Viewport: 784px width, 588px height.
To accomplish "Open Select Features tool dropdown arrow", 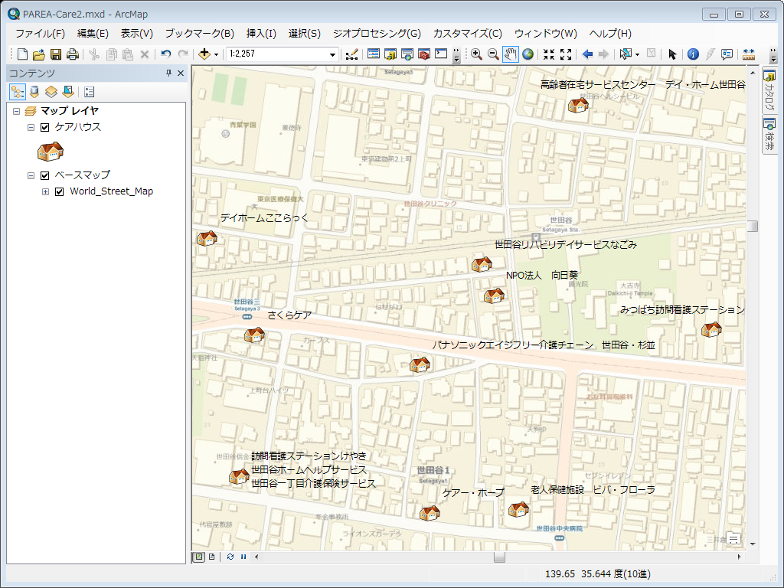I will [637, 54].
